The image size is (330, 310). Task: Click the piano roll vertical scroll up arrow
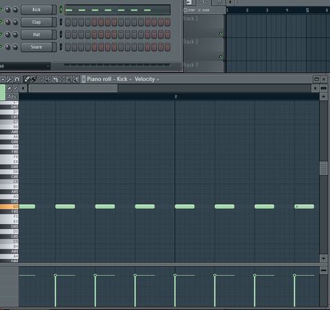coord(323,97)
